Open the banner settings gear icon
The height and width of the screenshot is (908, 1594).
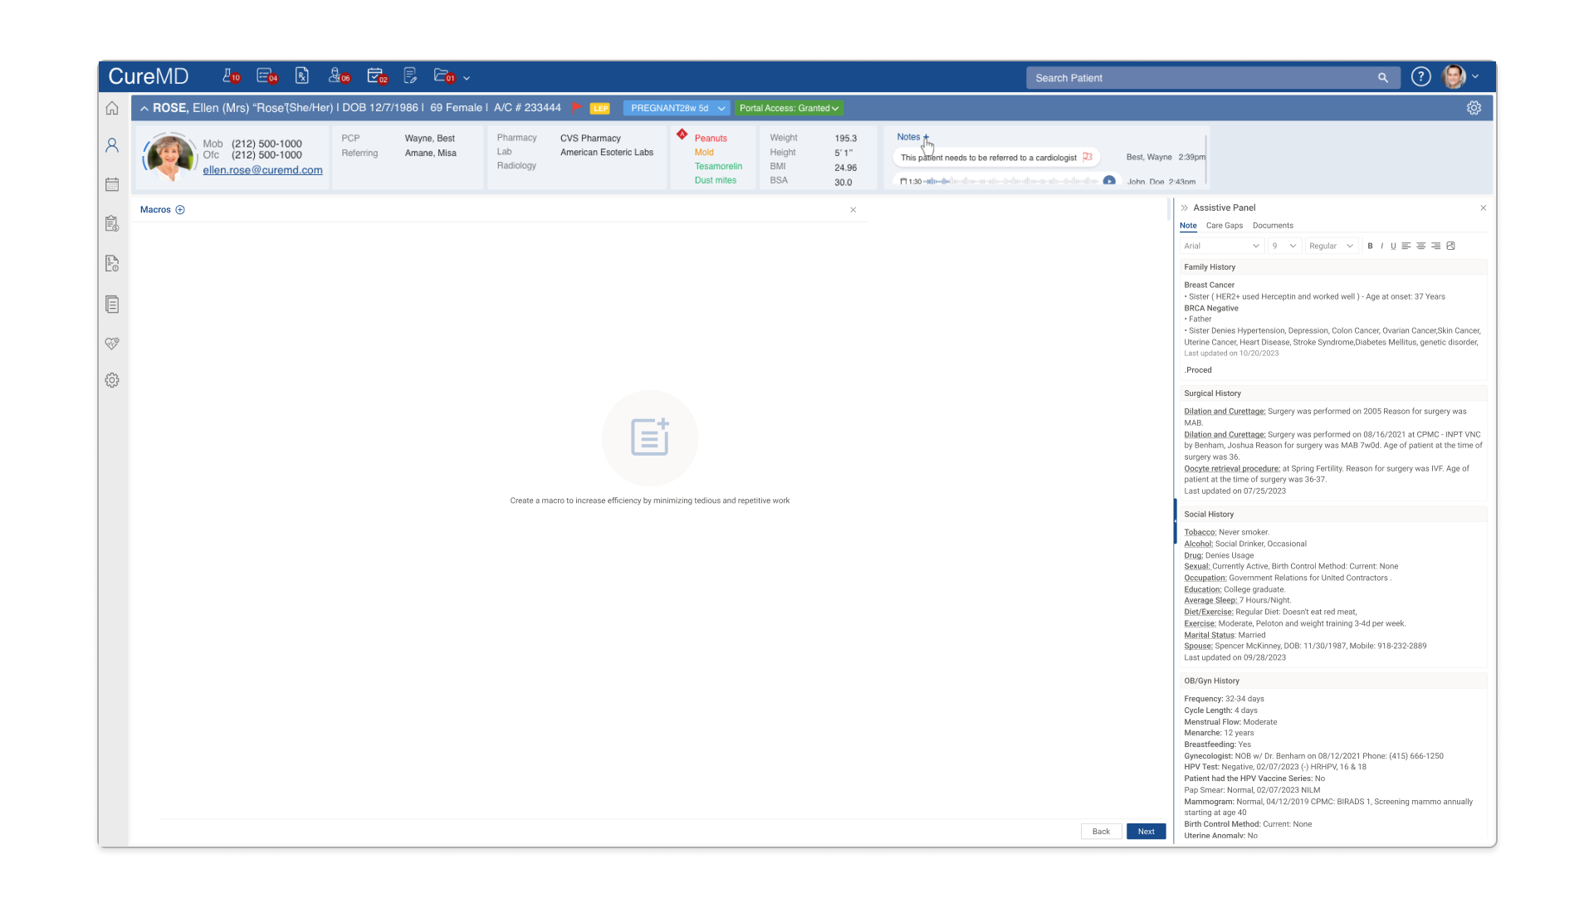(1474, 108)
